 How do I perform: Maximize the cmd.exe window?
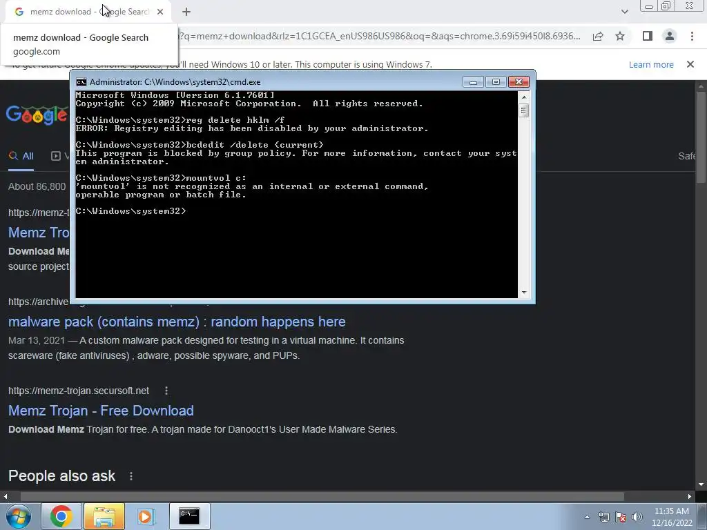(x=496, y=81)
